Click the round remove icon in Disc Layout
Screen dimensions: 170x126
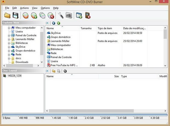pos(65,71)
